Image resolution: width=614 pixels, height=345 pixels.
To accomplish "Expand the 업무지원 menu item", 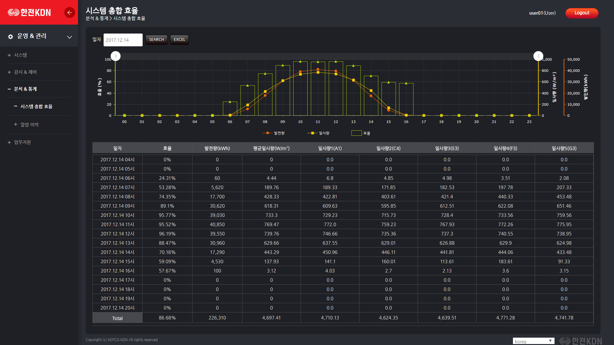I will (x=19, y=142).
